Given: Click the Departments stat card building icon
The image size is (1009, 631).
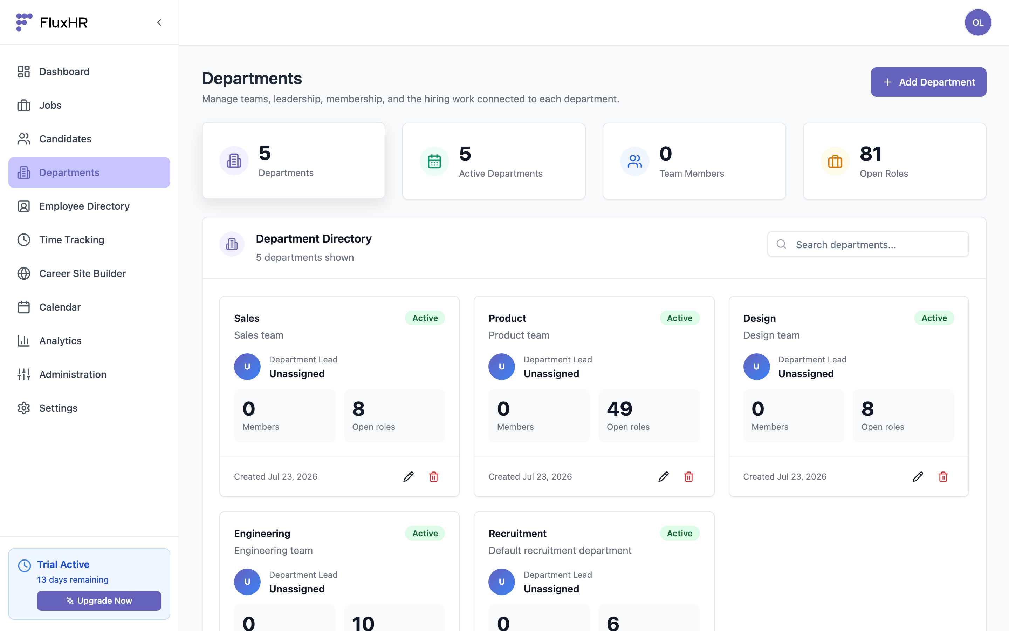Looking at the screenshot, I should point(234,161).
